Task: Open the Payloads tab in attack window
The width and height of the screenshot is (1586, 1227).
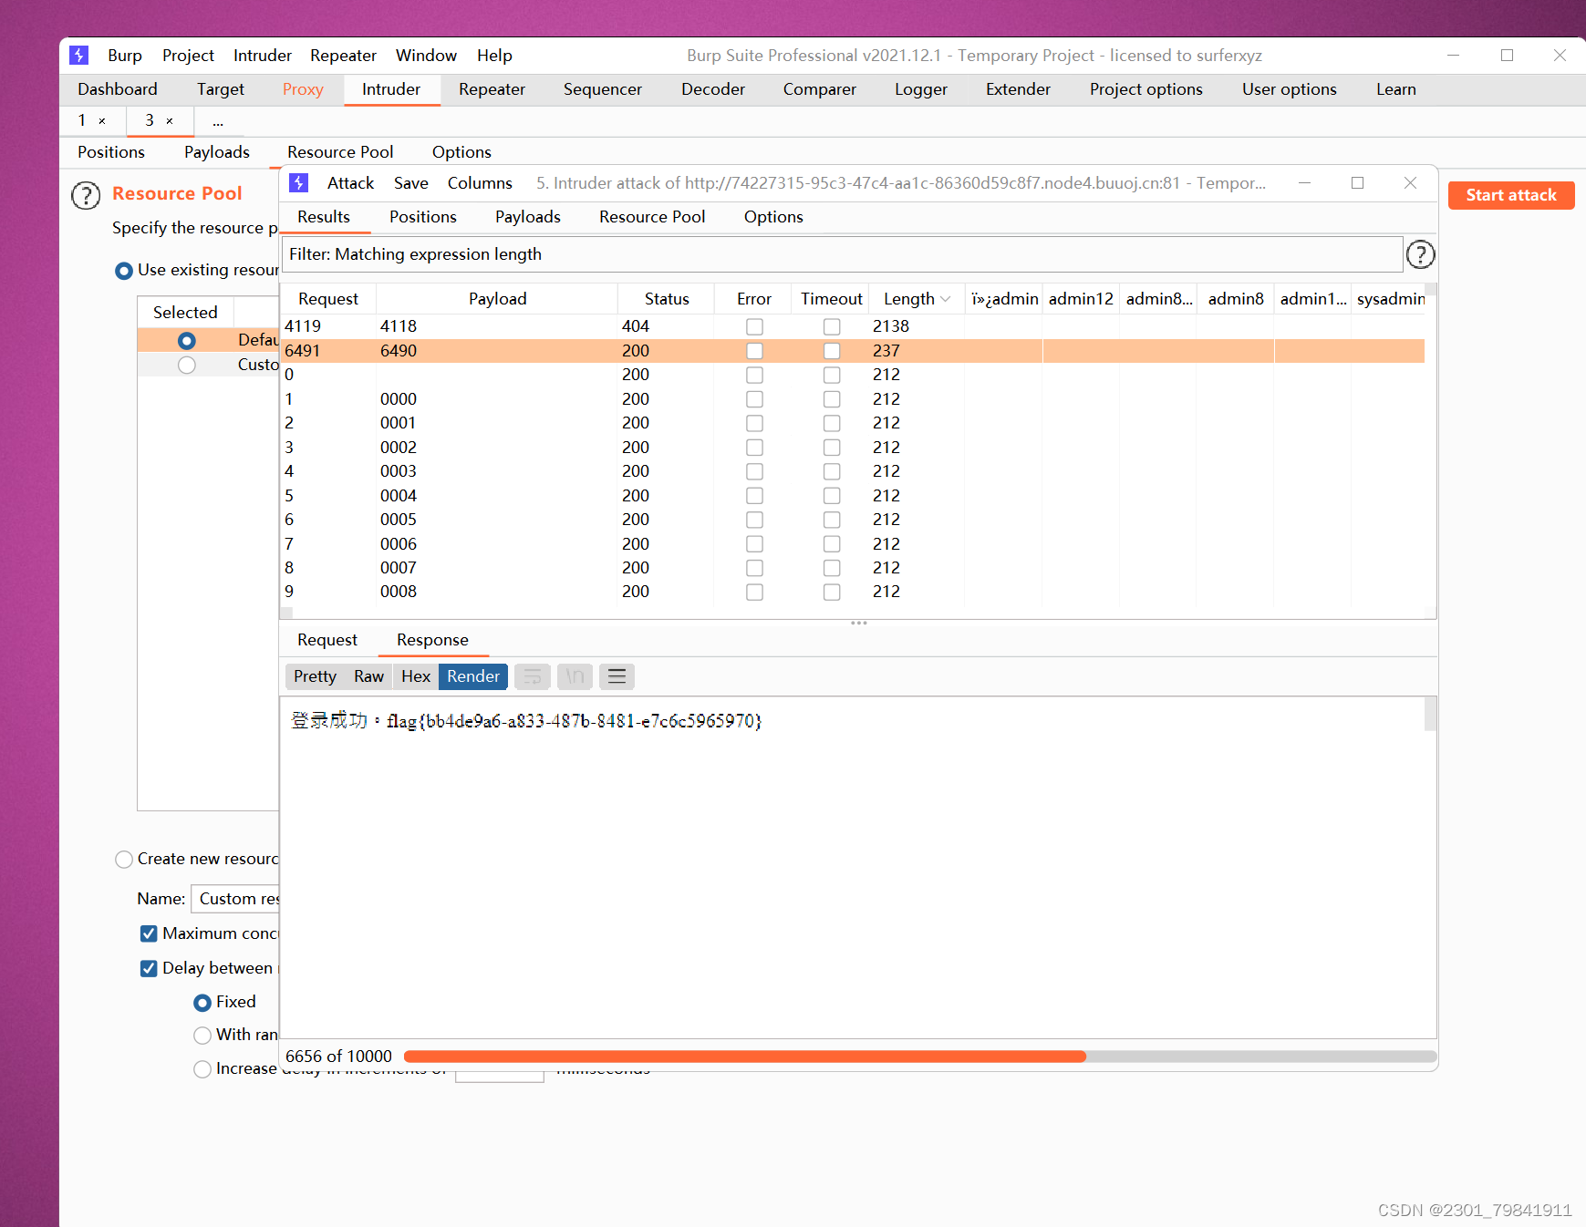Action: pyautogui.click(x=527, y=216)
